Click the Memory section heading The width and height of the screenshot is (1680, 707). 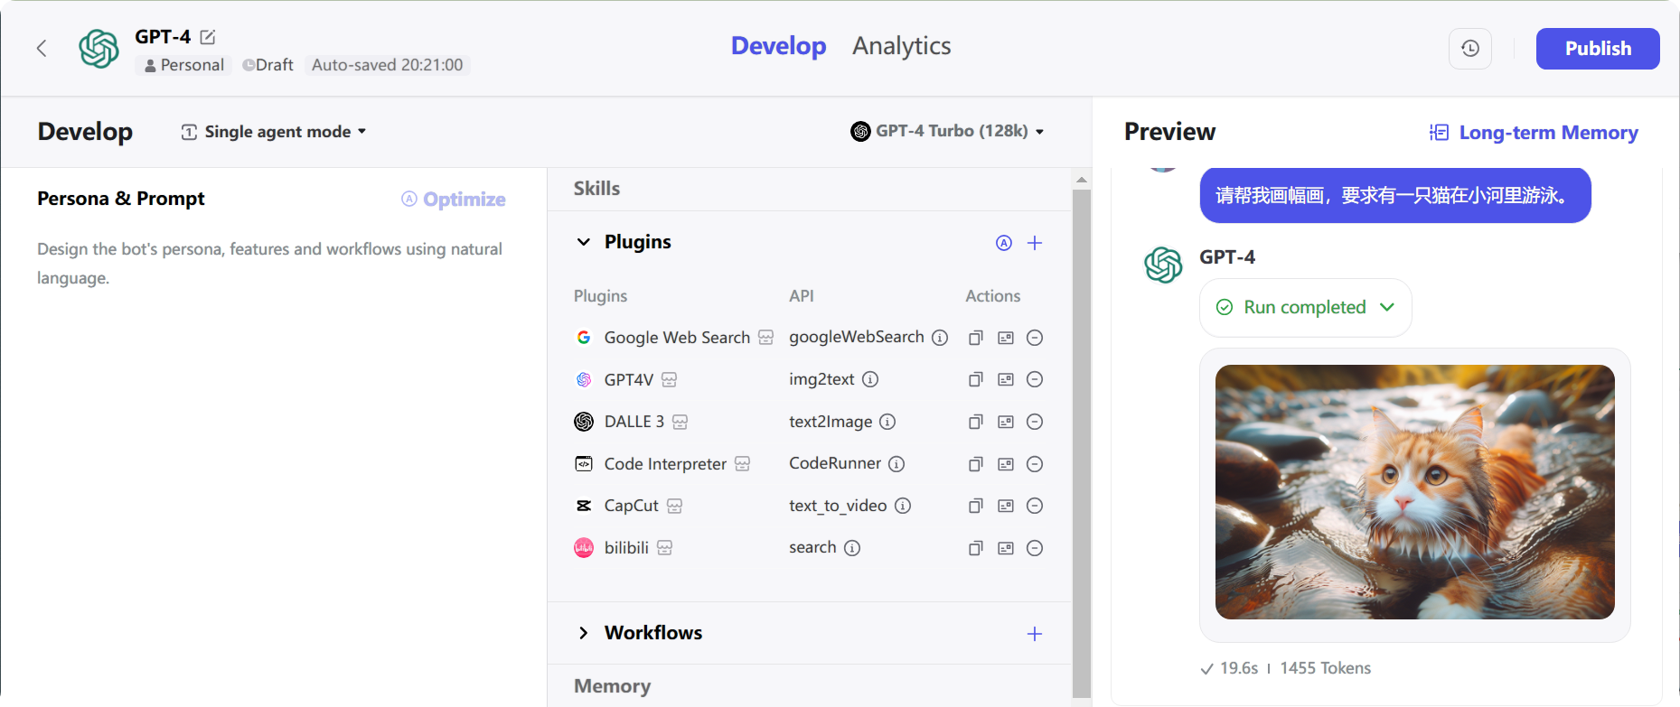click(613, 686)
